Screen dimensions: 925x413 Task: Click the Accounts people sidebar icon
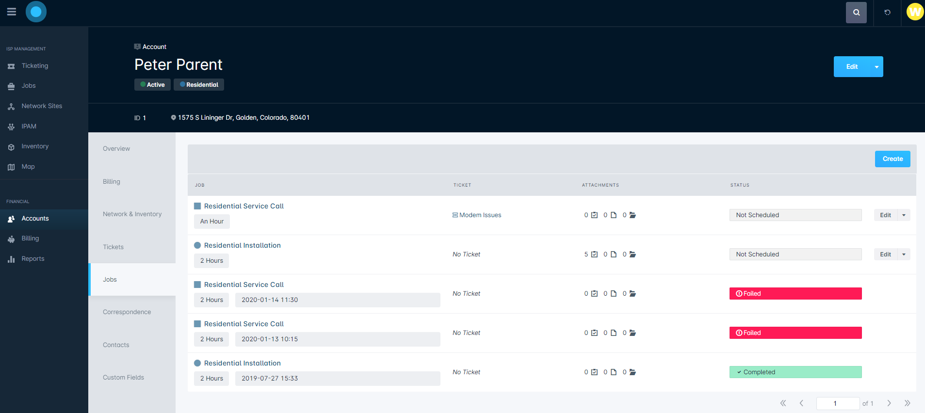point(11,219)
